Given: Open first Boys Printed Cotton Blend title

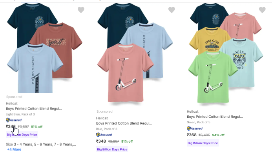Looking at the screenshot, I should 34,109.
